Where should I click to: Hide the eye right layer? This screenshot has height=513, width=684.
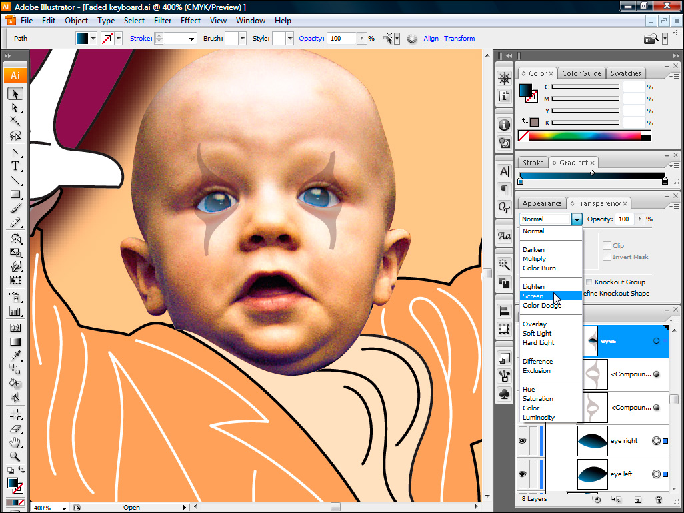[523, 441]
